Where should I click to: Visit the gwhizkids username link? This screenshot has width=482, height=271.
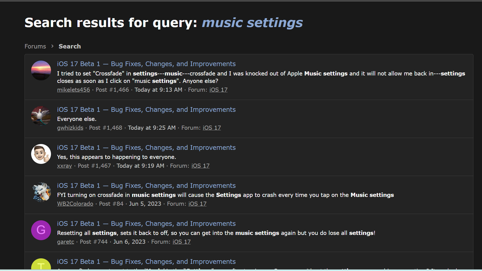(x=70, y=128)
